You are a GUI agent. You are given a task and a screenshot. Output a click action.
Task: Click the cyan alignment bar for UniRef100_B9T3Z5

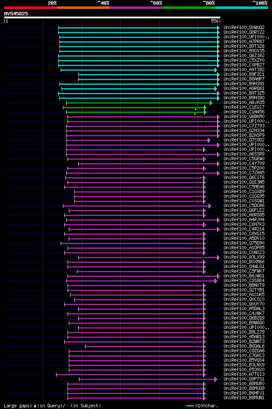[139, 93]
